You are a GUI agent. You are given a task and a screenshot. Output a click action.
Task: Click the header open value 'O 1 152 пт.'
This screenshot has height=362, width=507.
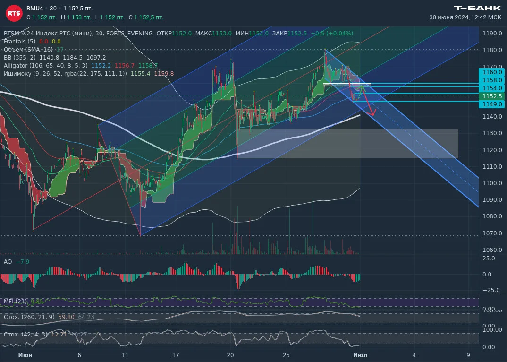coord(42,17)
